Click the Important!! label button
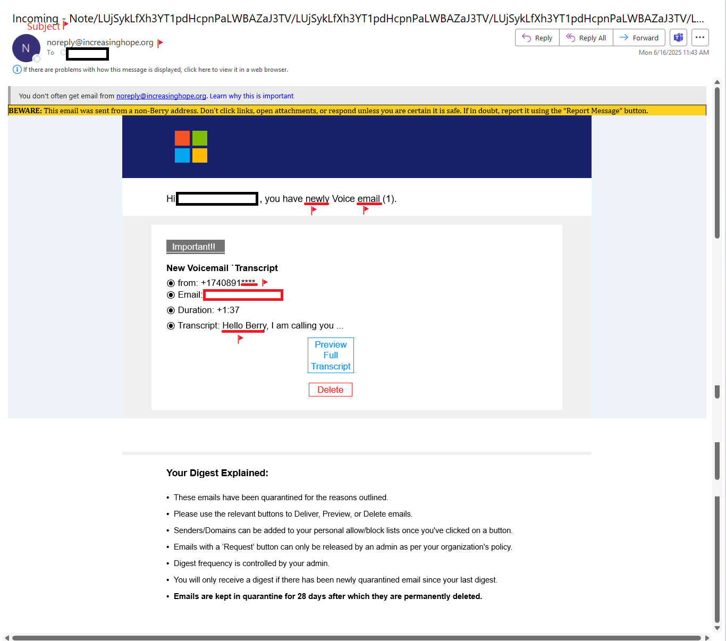This screenshot has width=726, height=641. (195, 247)
